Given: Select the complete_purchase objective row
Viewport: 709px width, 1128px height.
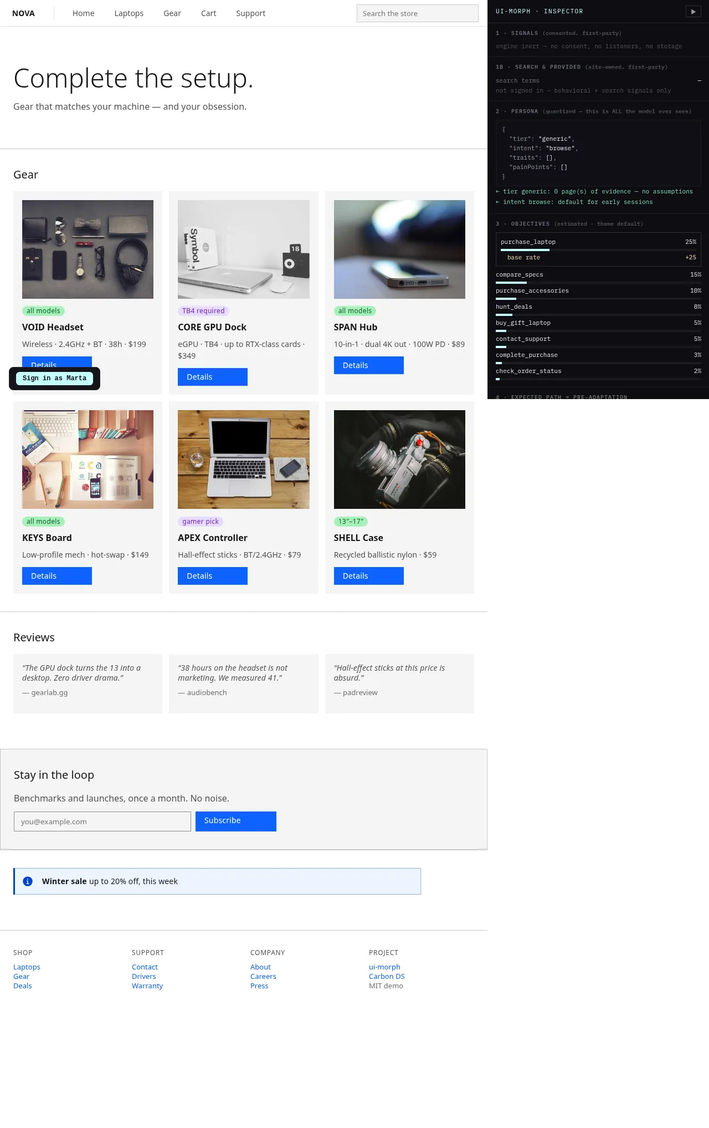Looking at the screenshot, I should tap(598, 358).
